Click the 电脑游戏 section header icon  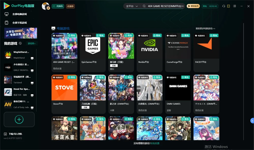[53, 28]
